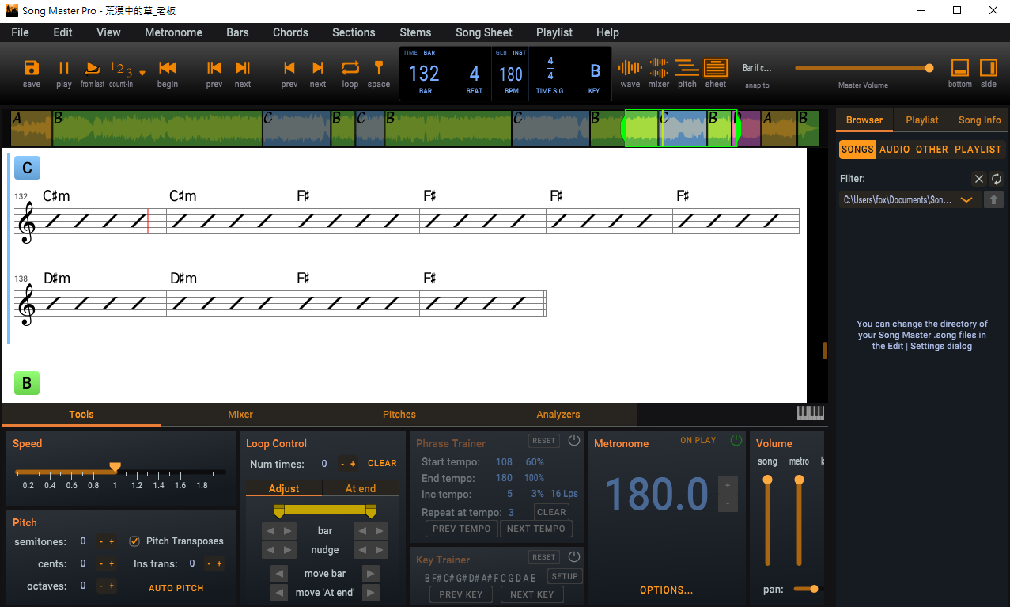Switch to the Analyzers bottom tab
The image size is (1010, 607).
click(558, 414)
